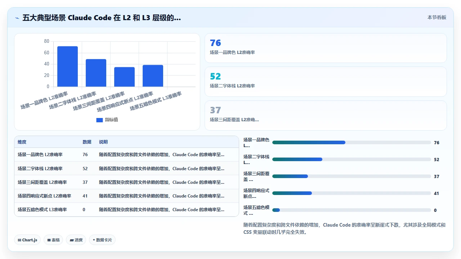Screen dimensions: 461x259
Task: Click the 场景五暗色模式 progress bar at 0
Action: [352, 210]
